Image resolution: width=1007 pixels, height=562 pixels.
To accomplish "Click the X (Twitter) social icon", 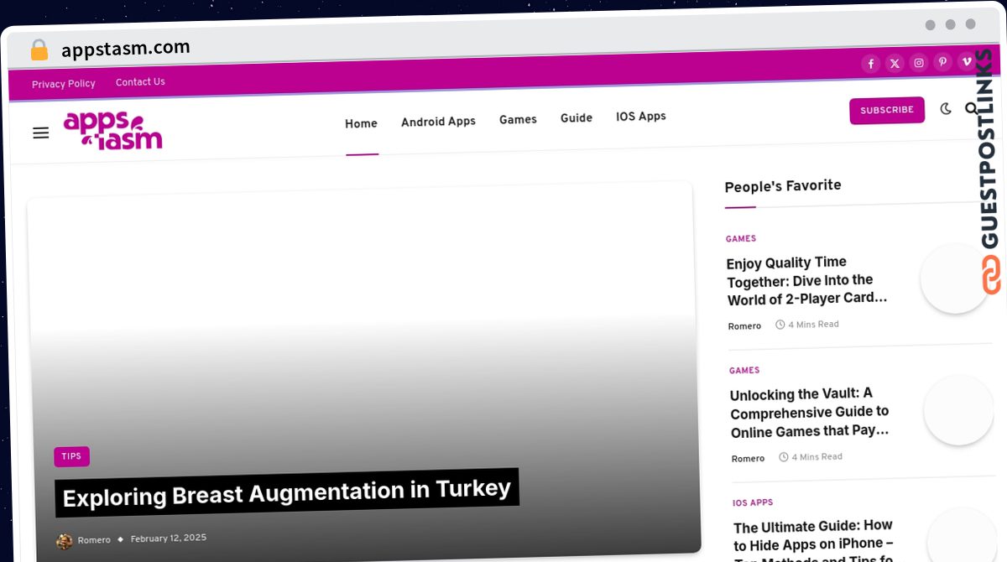I will 895,64.
